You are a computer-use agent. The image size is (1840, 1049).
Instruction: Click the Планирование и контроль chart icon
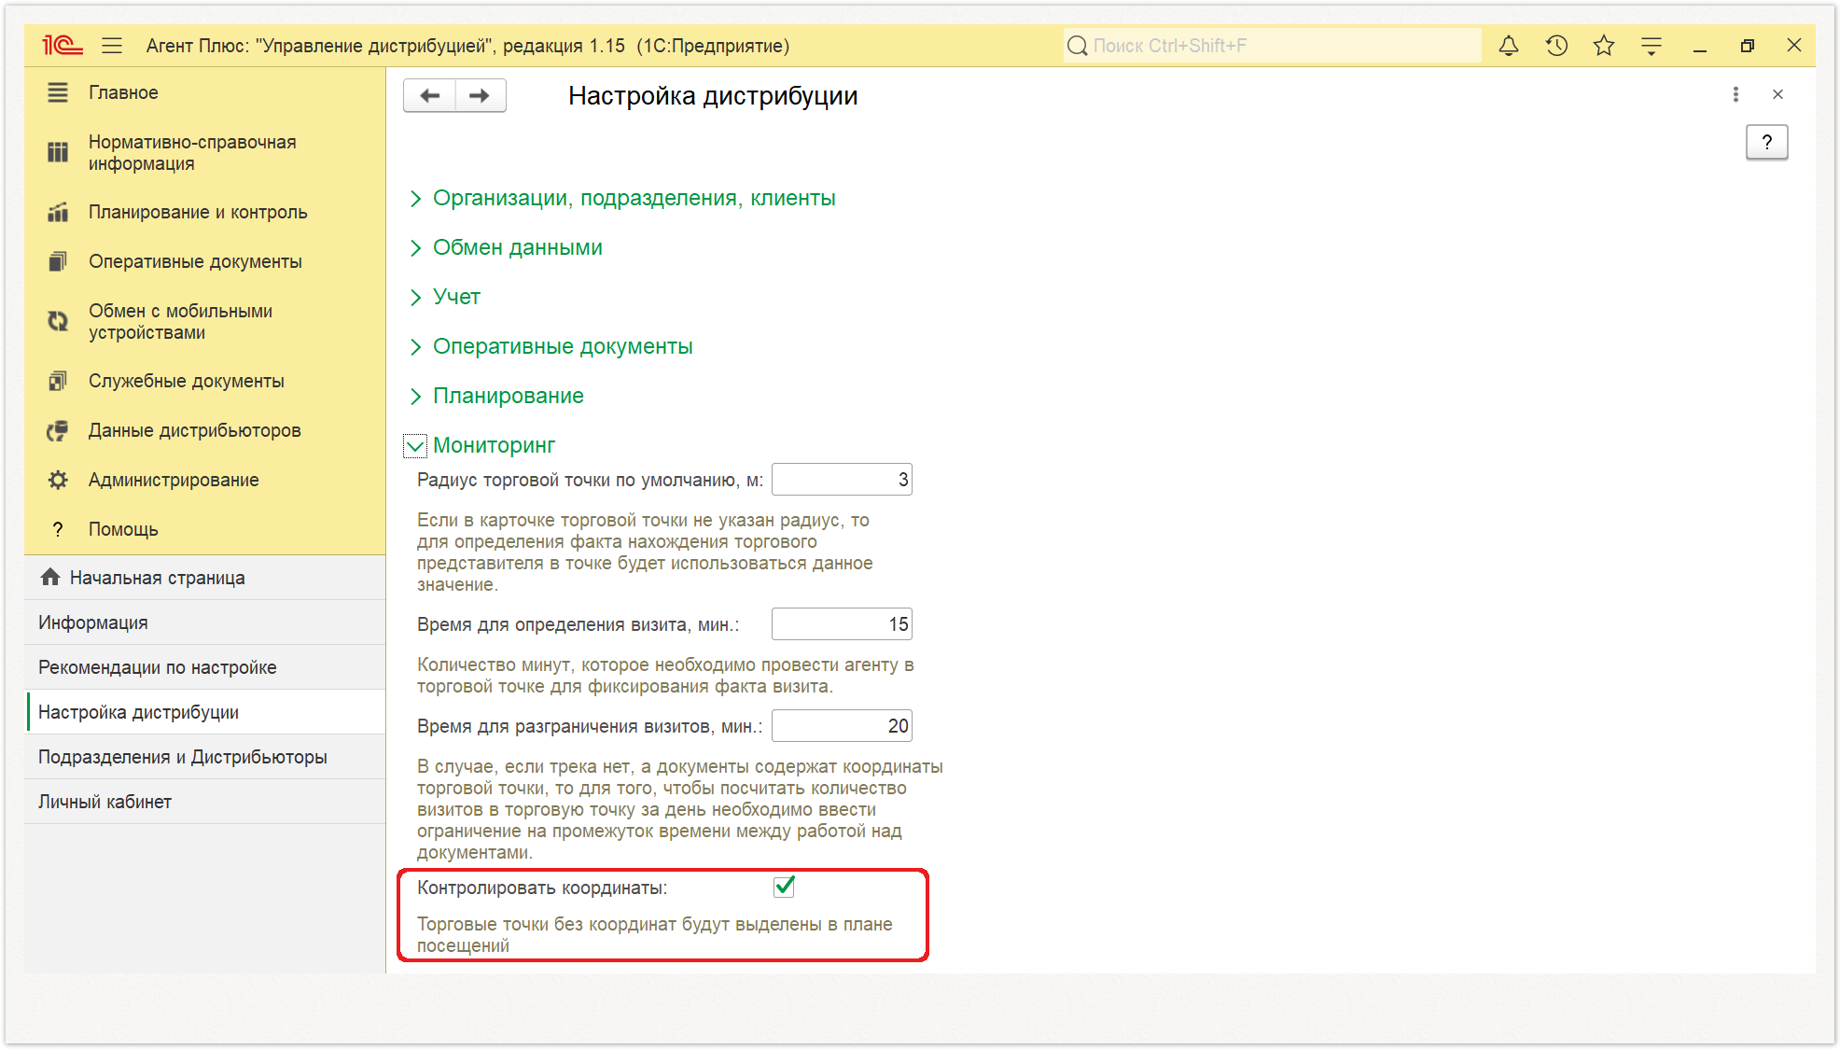click(x=58, y=212)
